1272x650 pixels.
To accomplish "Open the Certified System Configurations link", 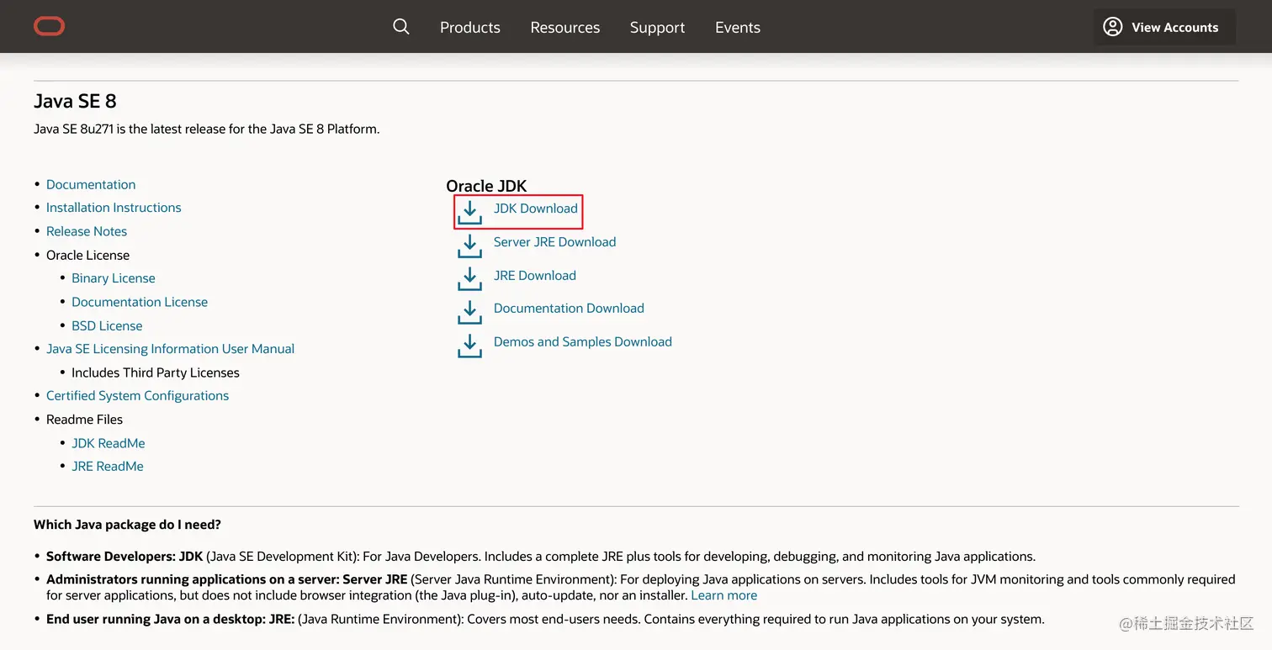I will pyautogui.click(x=137, y=396).
